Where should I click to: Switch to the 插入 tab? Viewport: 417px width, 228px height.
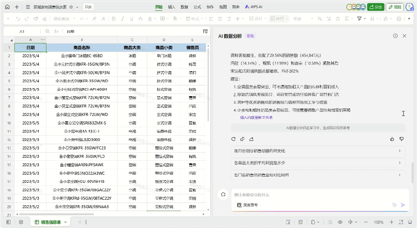point(172,7)
